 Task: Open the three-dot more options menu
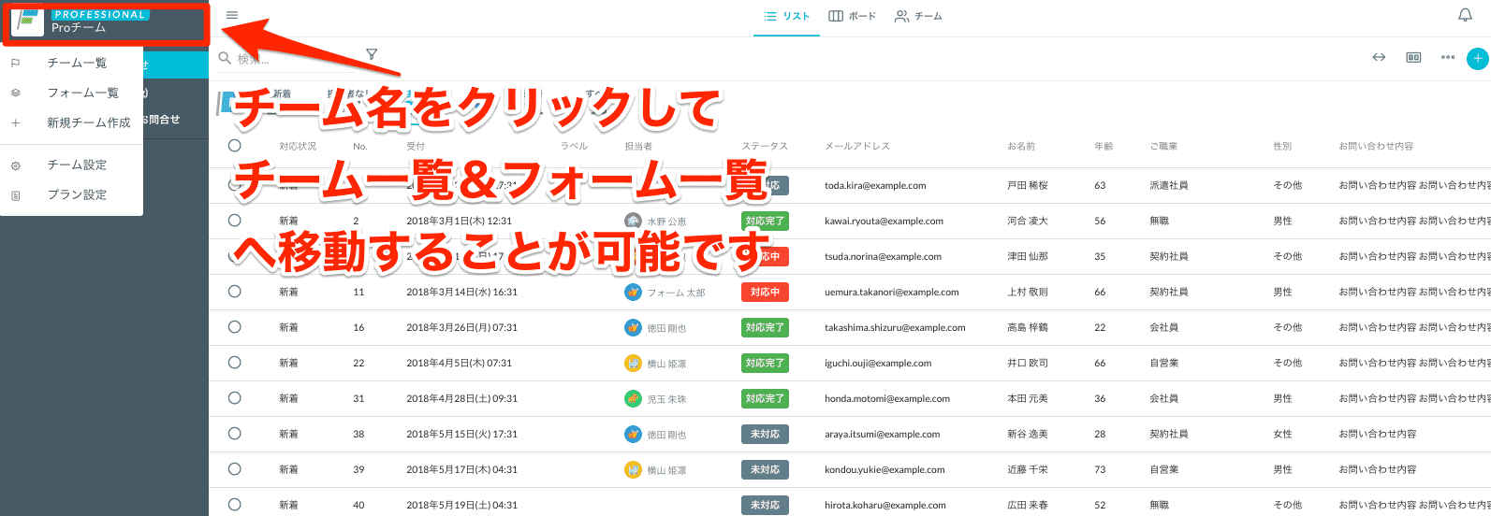click(x=1448, y=57)
